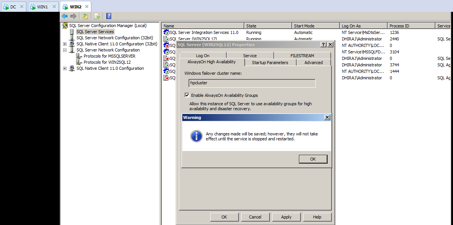
Task: Click the Forward navigation arrow
Action: click(x=73, y=16)
